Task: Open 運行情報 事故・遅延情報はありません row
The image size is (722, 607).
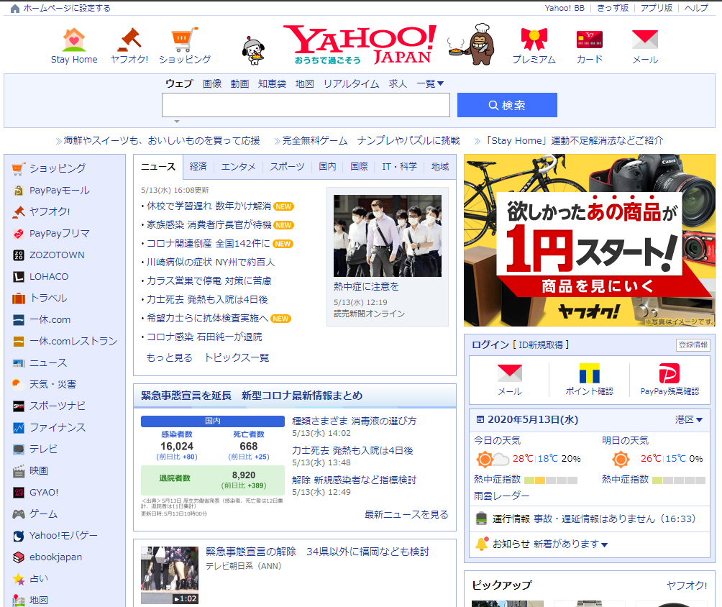Action: tap(590, 519)
